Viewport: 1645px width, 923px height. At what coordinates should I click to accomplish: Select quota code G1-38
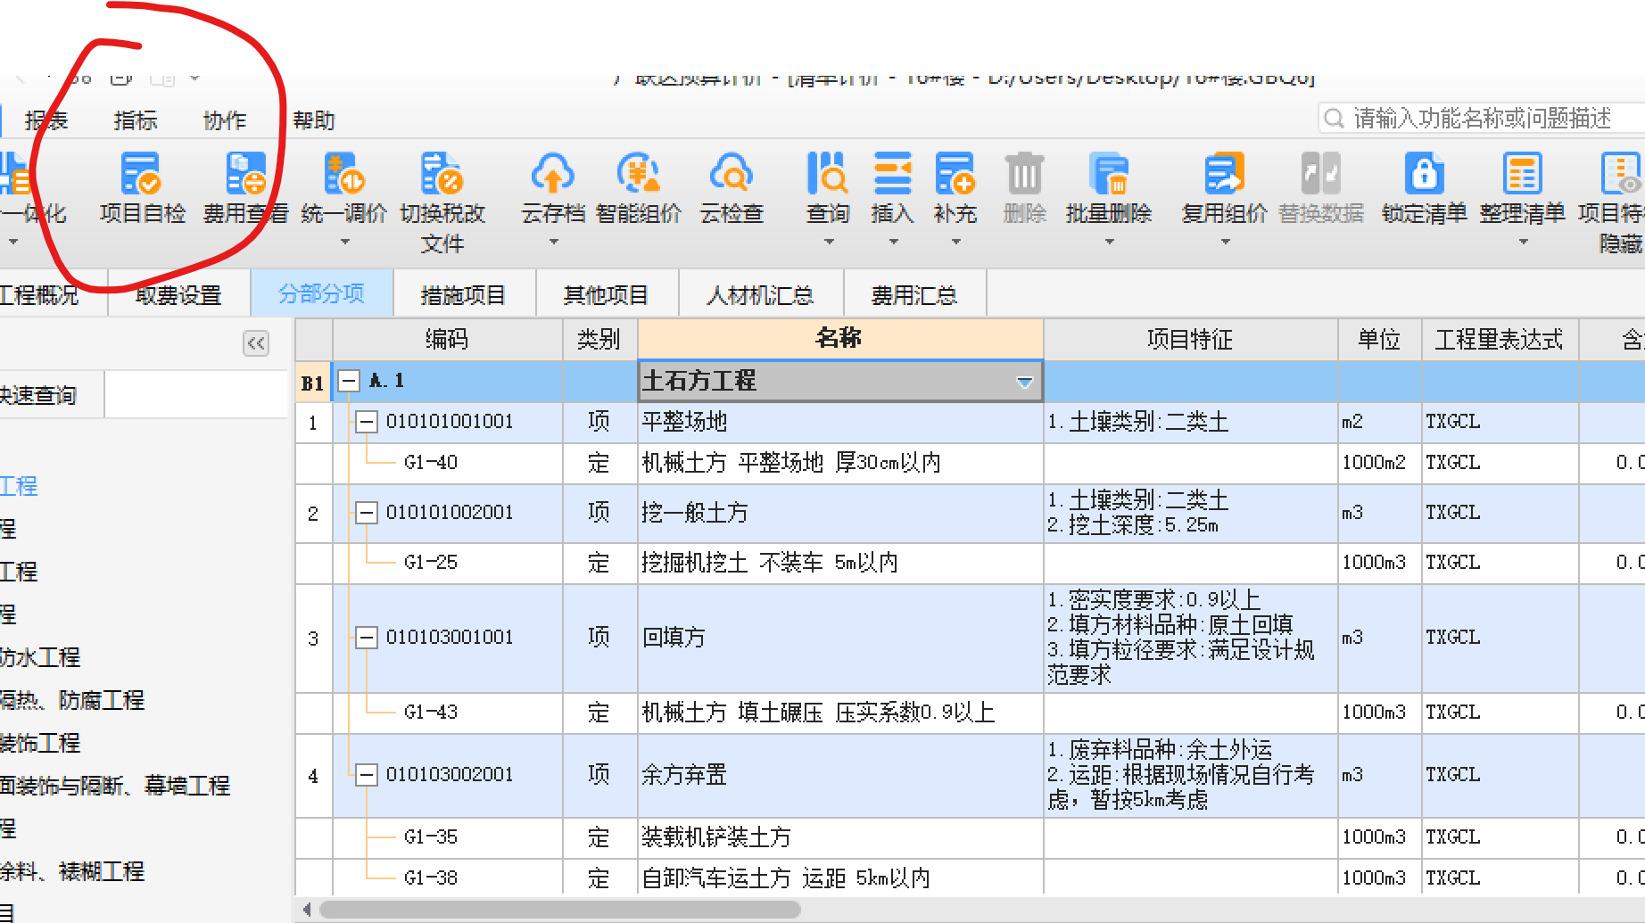[x=431, y=878]
